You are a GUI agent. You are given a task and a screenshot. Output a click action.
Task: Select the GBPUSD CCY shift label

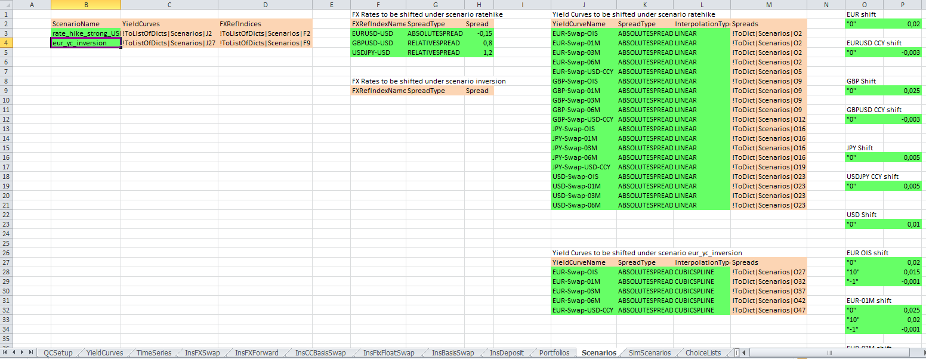coord(874,110)
